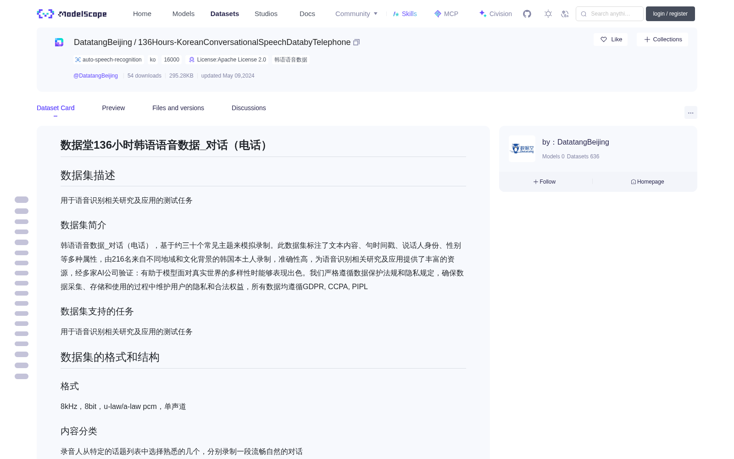Click the 韩语语音数据 tag

[x=291, y=60]
